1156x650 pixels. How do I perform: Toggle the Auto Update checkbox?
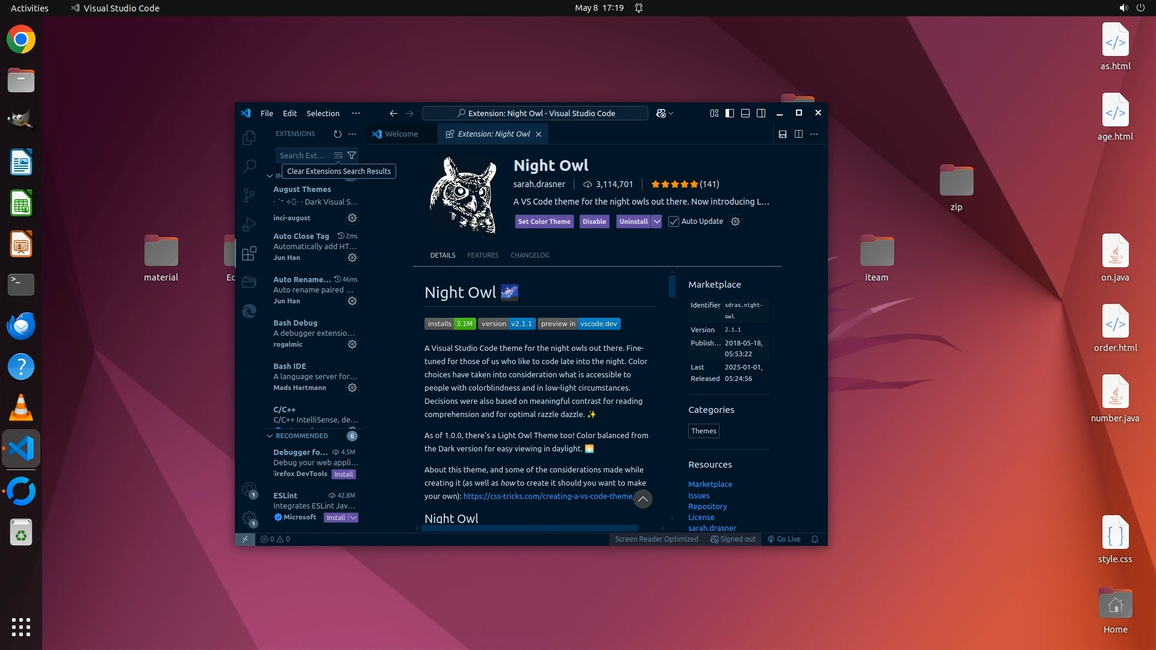point(674,221)
